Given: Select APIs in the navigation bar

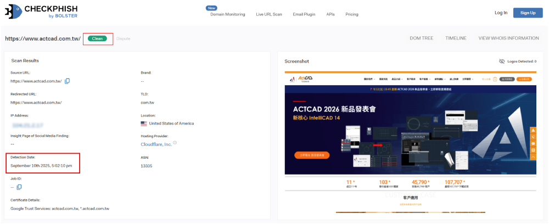Looking at the screenshot, I should click(x=330, y=14).
